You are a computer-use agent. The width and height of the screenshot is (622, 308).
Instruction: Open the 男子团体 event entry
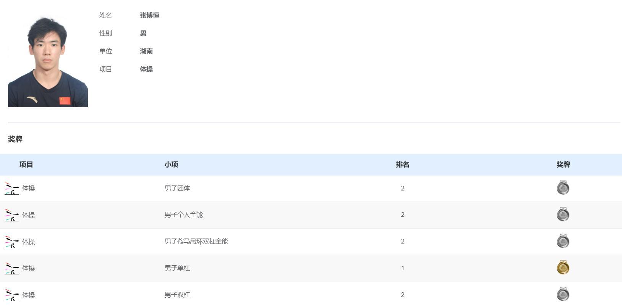point(177,188)
